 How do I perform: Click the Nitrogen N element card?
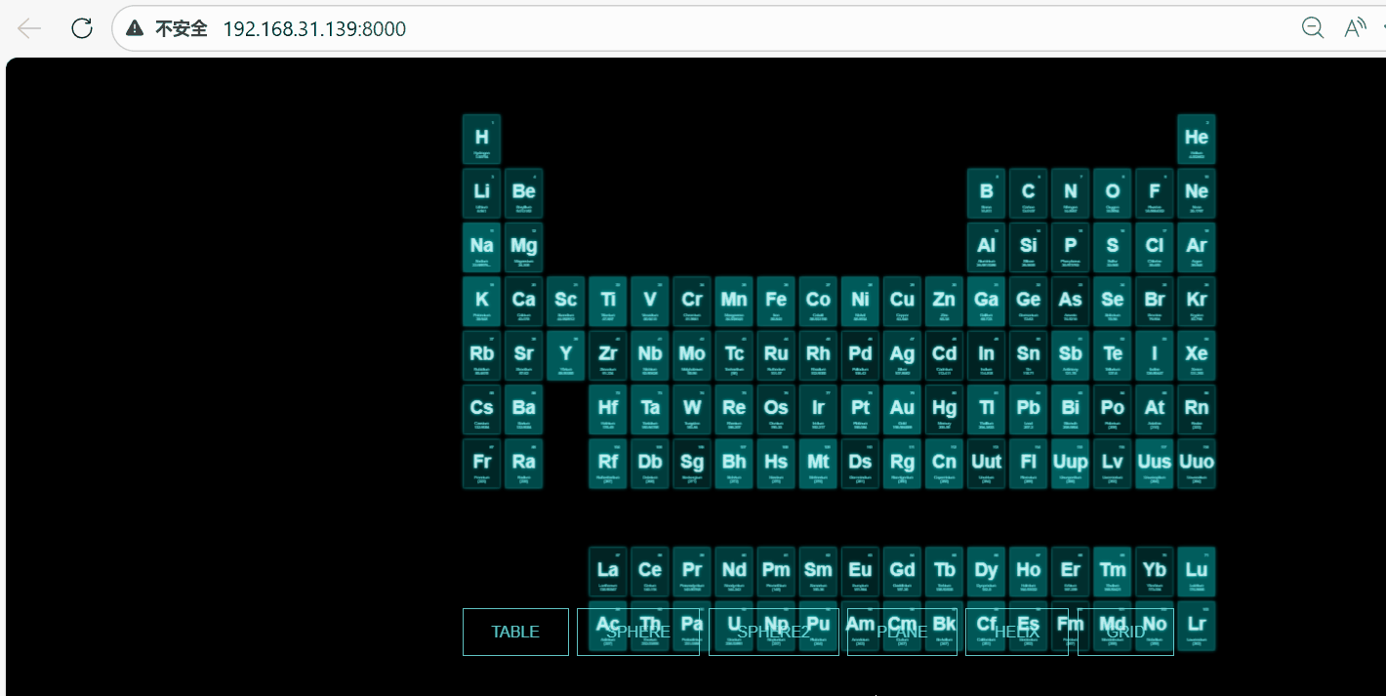tap(1071, 193)
